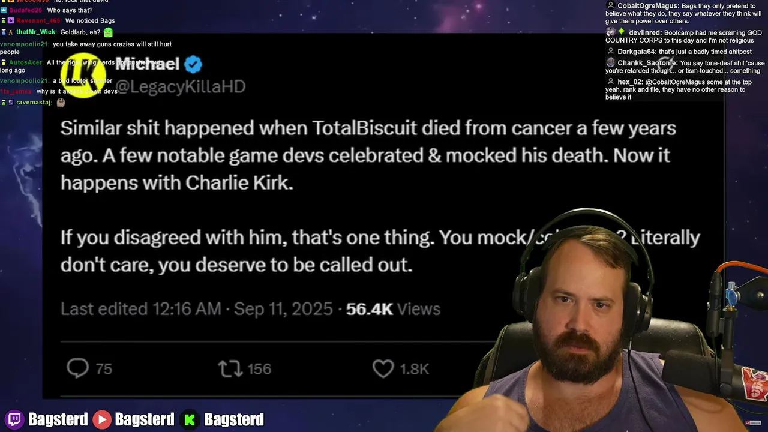The image size is (768, 432).
Task: Click chat username thatMr_Wick
Action: click(x=36, y=32)
